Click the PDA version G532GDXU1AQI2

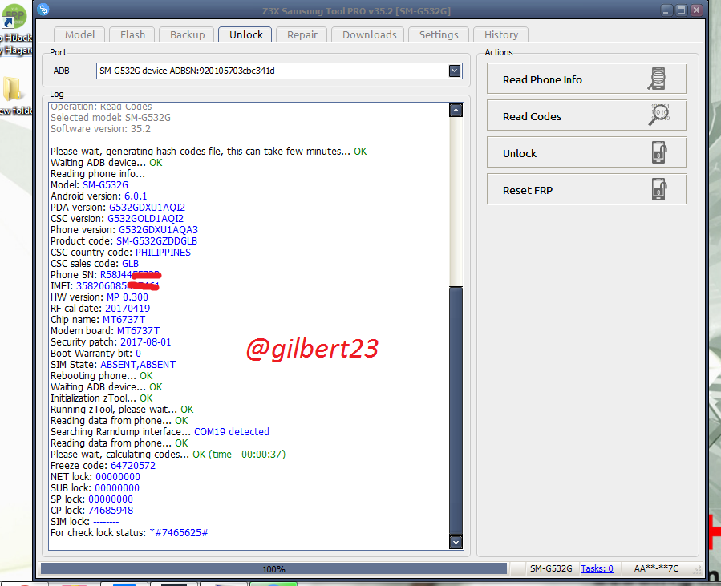(147, 208)
